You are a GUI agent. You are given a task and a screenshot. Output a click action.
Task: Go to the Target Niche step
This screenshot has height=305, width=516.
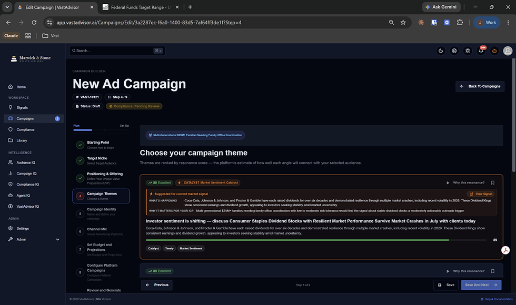point(101,160)
